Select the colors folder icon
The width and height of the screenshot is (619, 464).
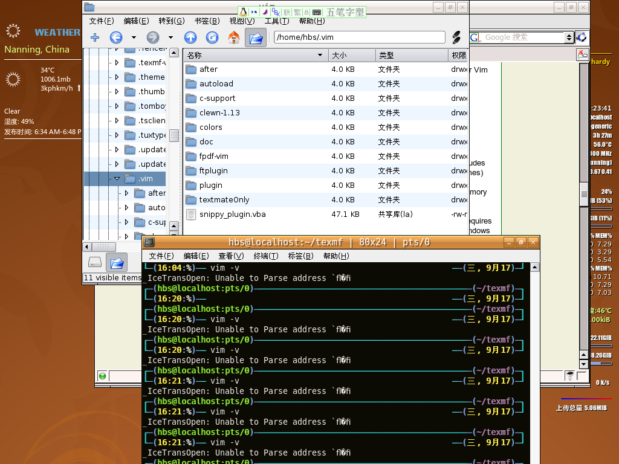click(x=191, y=127)
